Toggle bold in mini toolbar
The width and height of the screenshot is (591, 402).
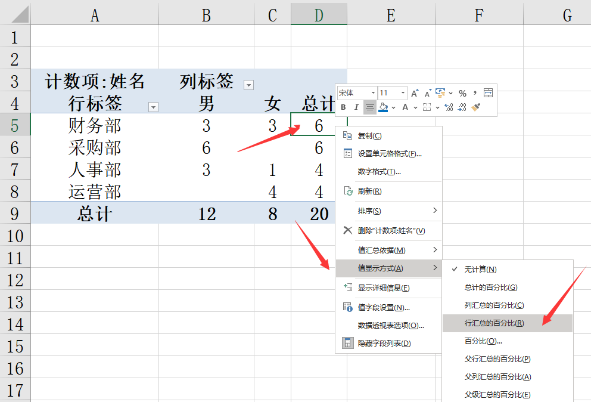click(343, 107)
